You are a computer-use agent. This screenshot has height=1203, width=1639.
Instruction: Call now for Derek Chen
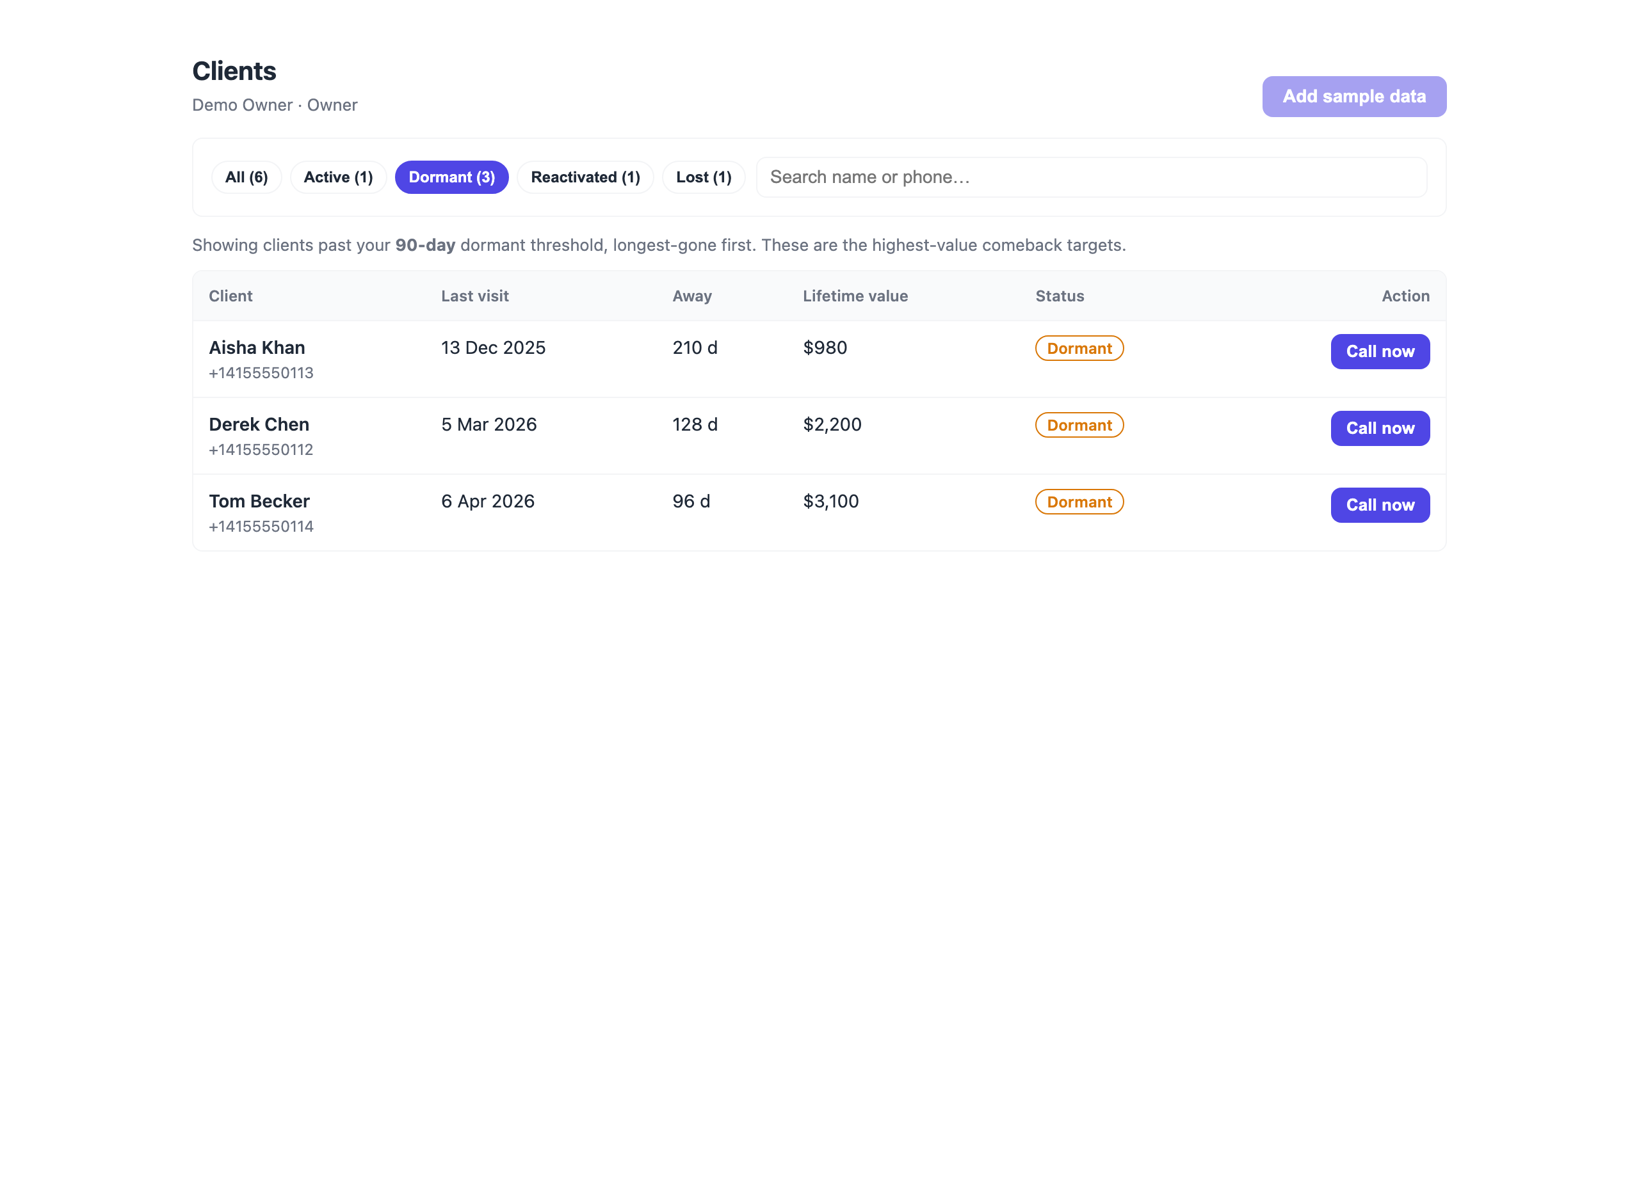[1380, 428]
